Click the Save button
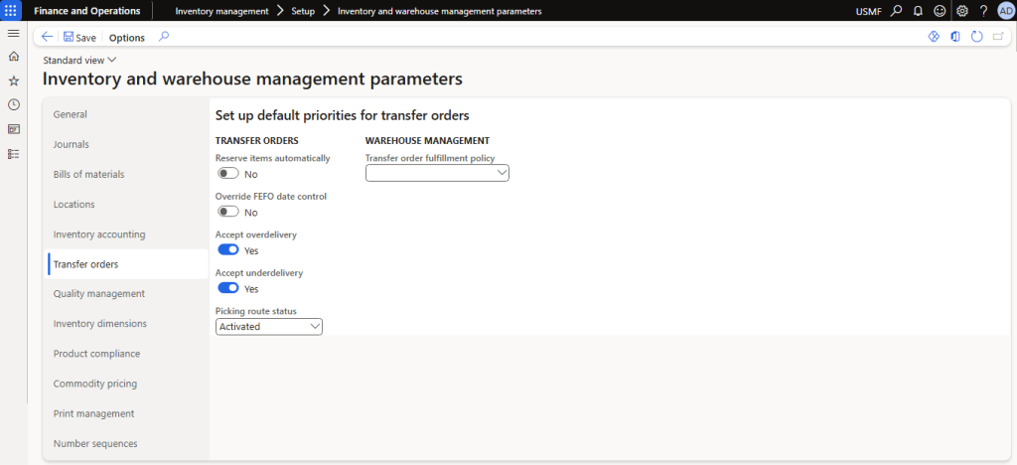 pos(79,37)
